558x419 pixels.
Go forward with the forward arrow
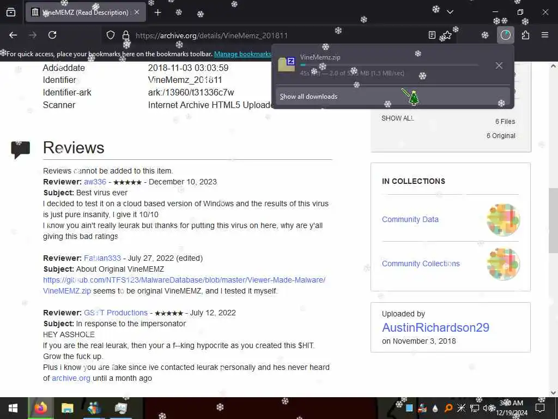click(x=33, y=35)
